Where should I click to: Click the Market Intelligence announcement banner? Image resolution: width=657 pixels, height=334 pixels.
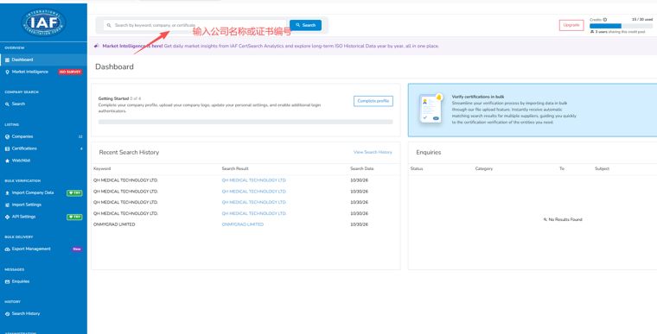372,46
